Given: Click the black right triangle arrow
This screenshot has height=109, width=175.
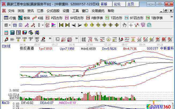Looking at the screenshot, I should click(80, 25).
